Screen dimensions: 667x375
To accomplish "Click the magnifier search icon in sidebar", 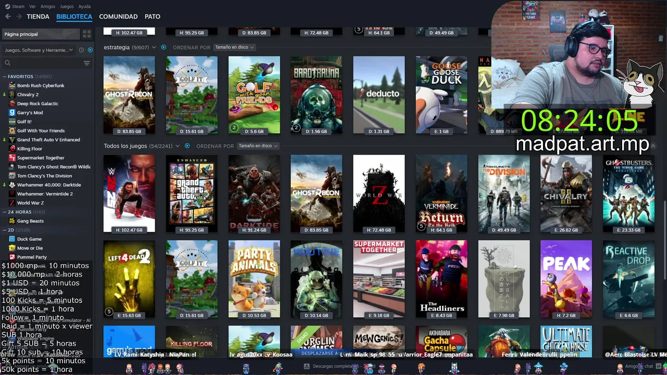I will [7, 63].
